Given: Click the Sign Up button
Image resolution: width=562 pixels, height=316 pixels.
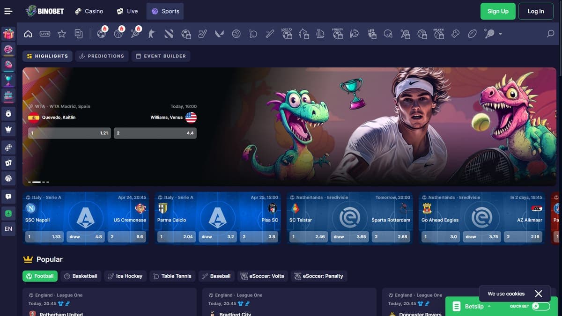Looking at the screenshot, I should click(498, 11).
